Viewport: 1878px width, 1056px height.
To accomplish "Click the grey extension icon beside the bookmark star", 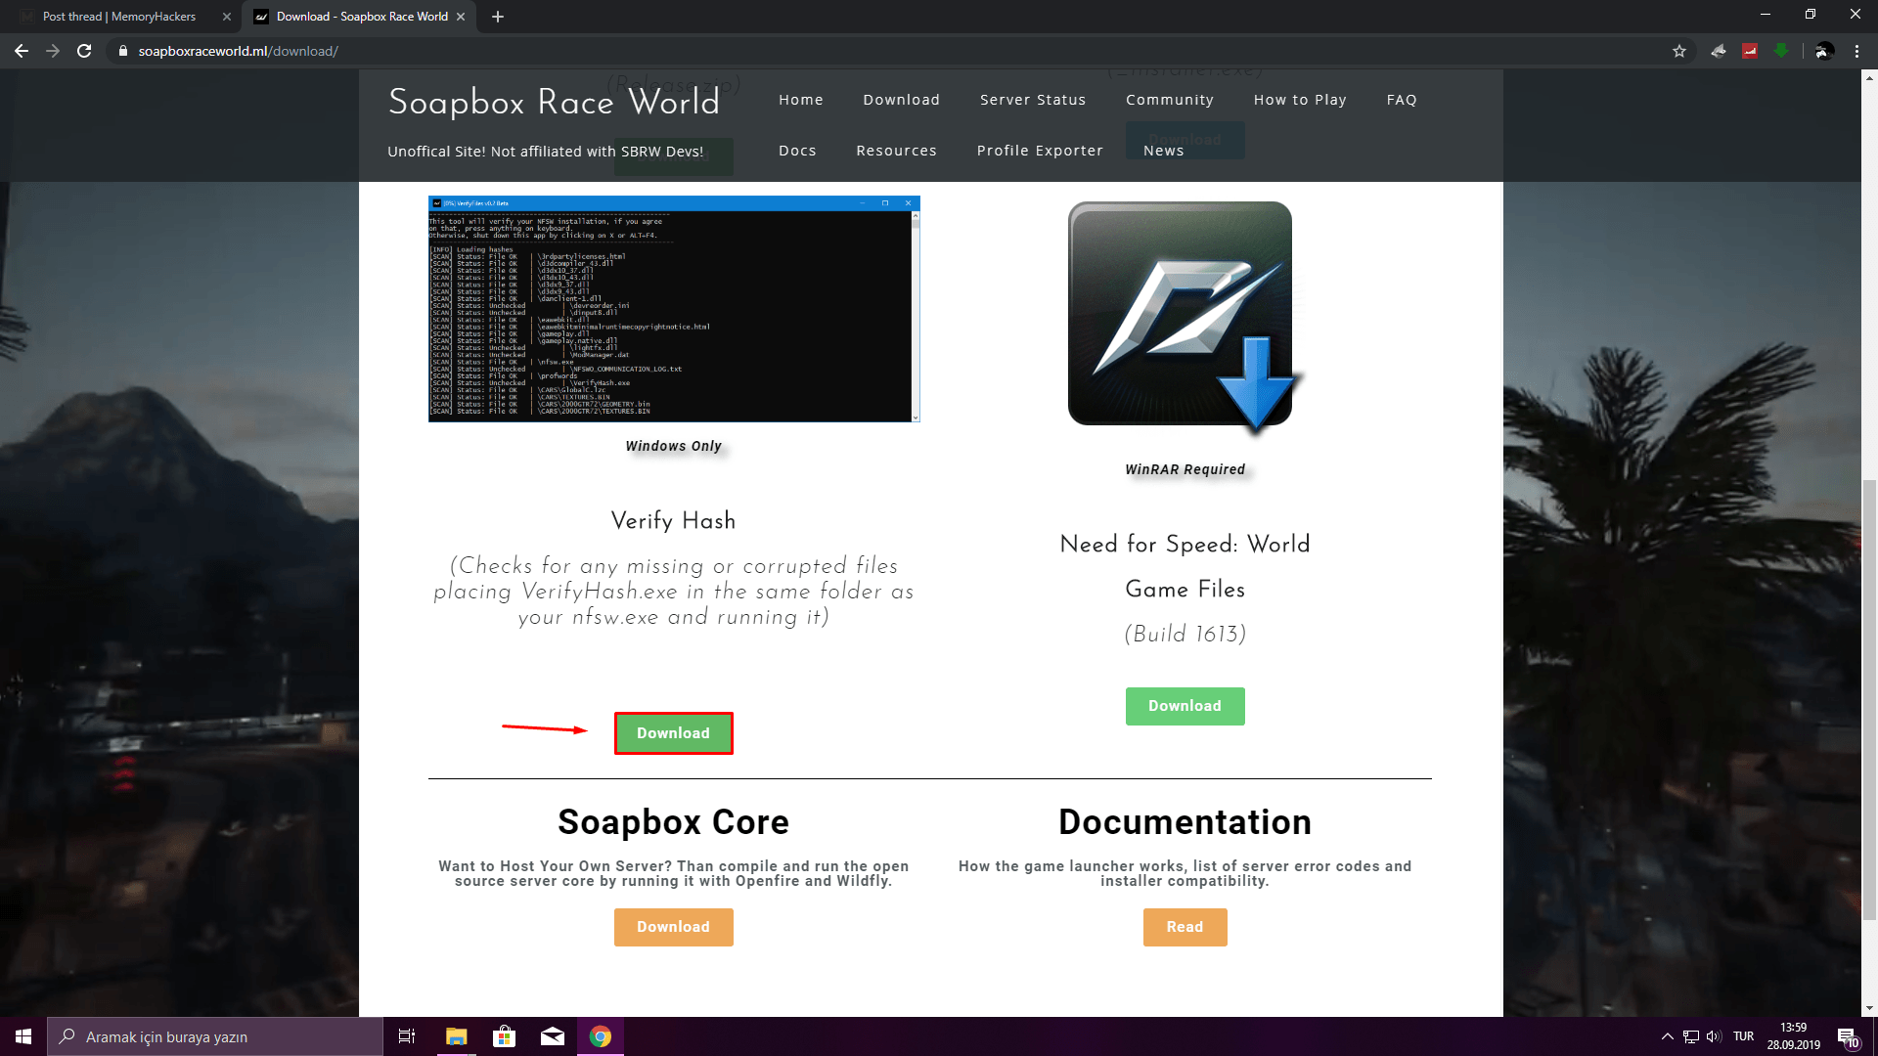I will pyautogui.click(x=1719, y=51).
